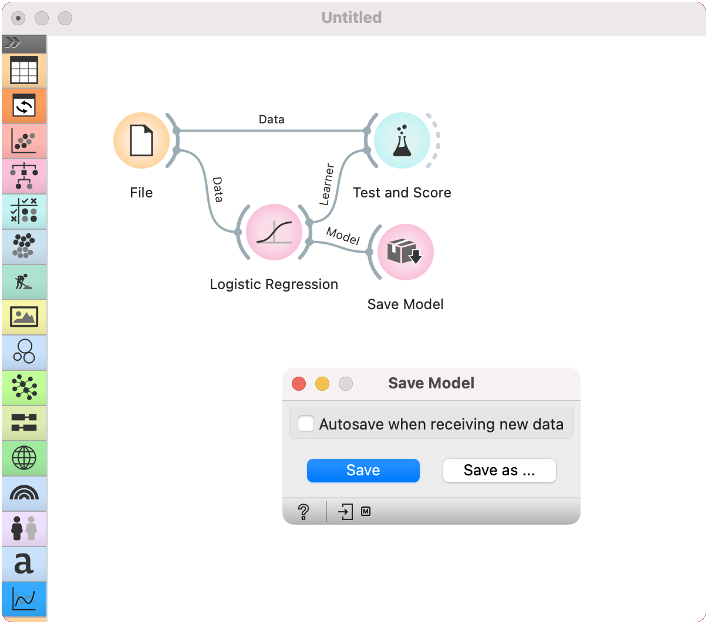
Task: Open the Evaluate category icon
Action: point(23,212)
